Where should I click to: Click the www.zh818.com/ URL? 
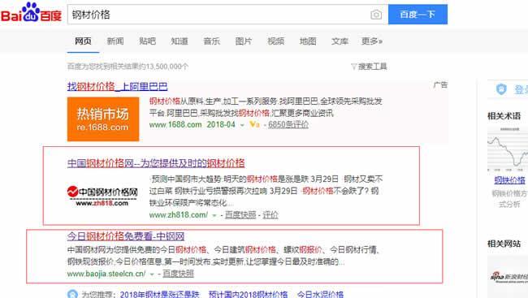click(x=179, y=215)
